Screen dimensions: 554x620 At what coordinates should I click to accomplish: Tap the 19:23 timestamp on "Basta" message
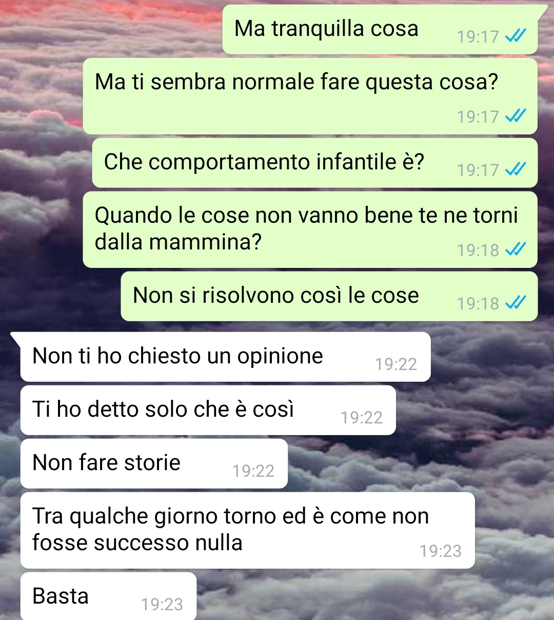(x=162, y=604)
